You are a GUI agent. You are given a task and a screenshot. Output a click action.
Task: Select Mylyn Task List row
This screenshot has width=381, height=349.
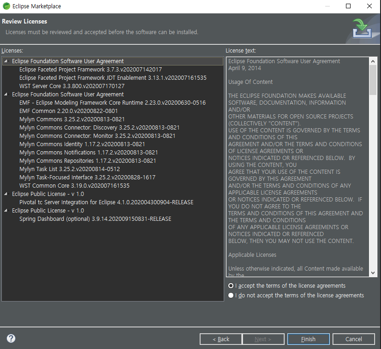(70, 169)
